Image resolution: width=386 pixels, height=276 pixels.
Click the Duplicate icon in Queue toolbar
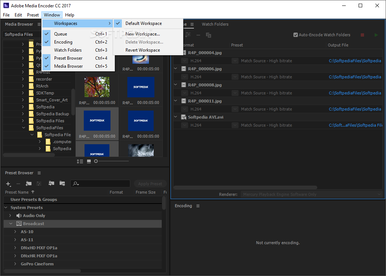[x=209, y=35]
